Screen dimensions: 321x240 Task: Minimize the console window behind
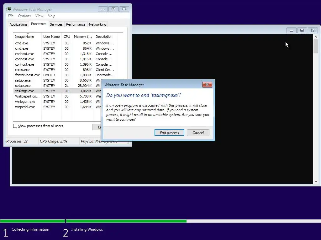pyautogui.click(x=291, y=30)
